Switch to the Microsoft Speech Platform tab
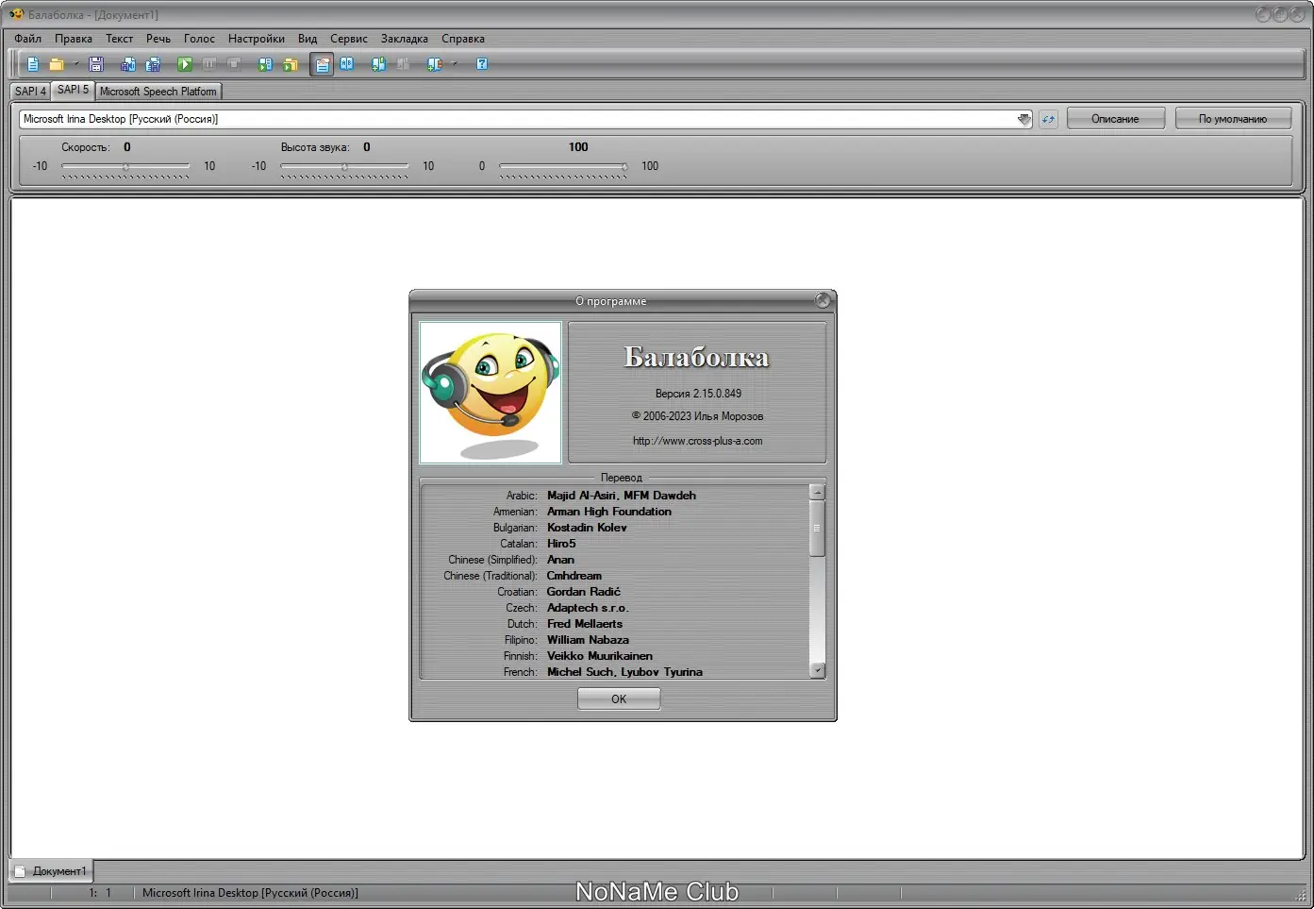1314x909 pixels. (158, 92)
